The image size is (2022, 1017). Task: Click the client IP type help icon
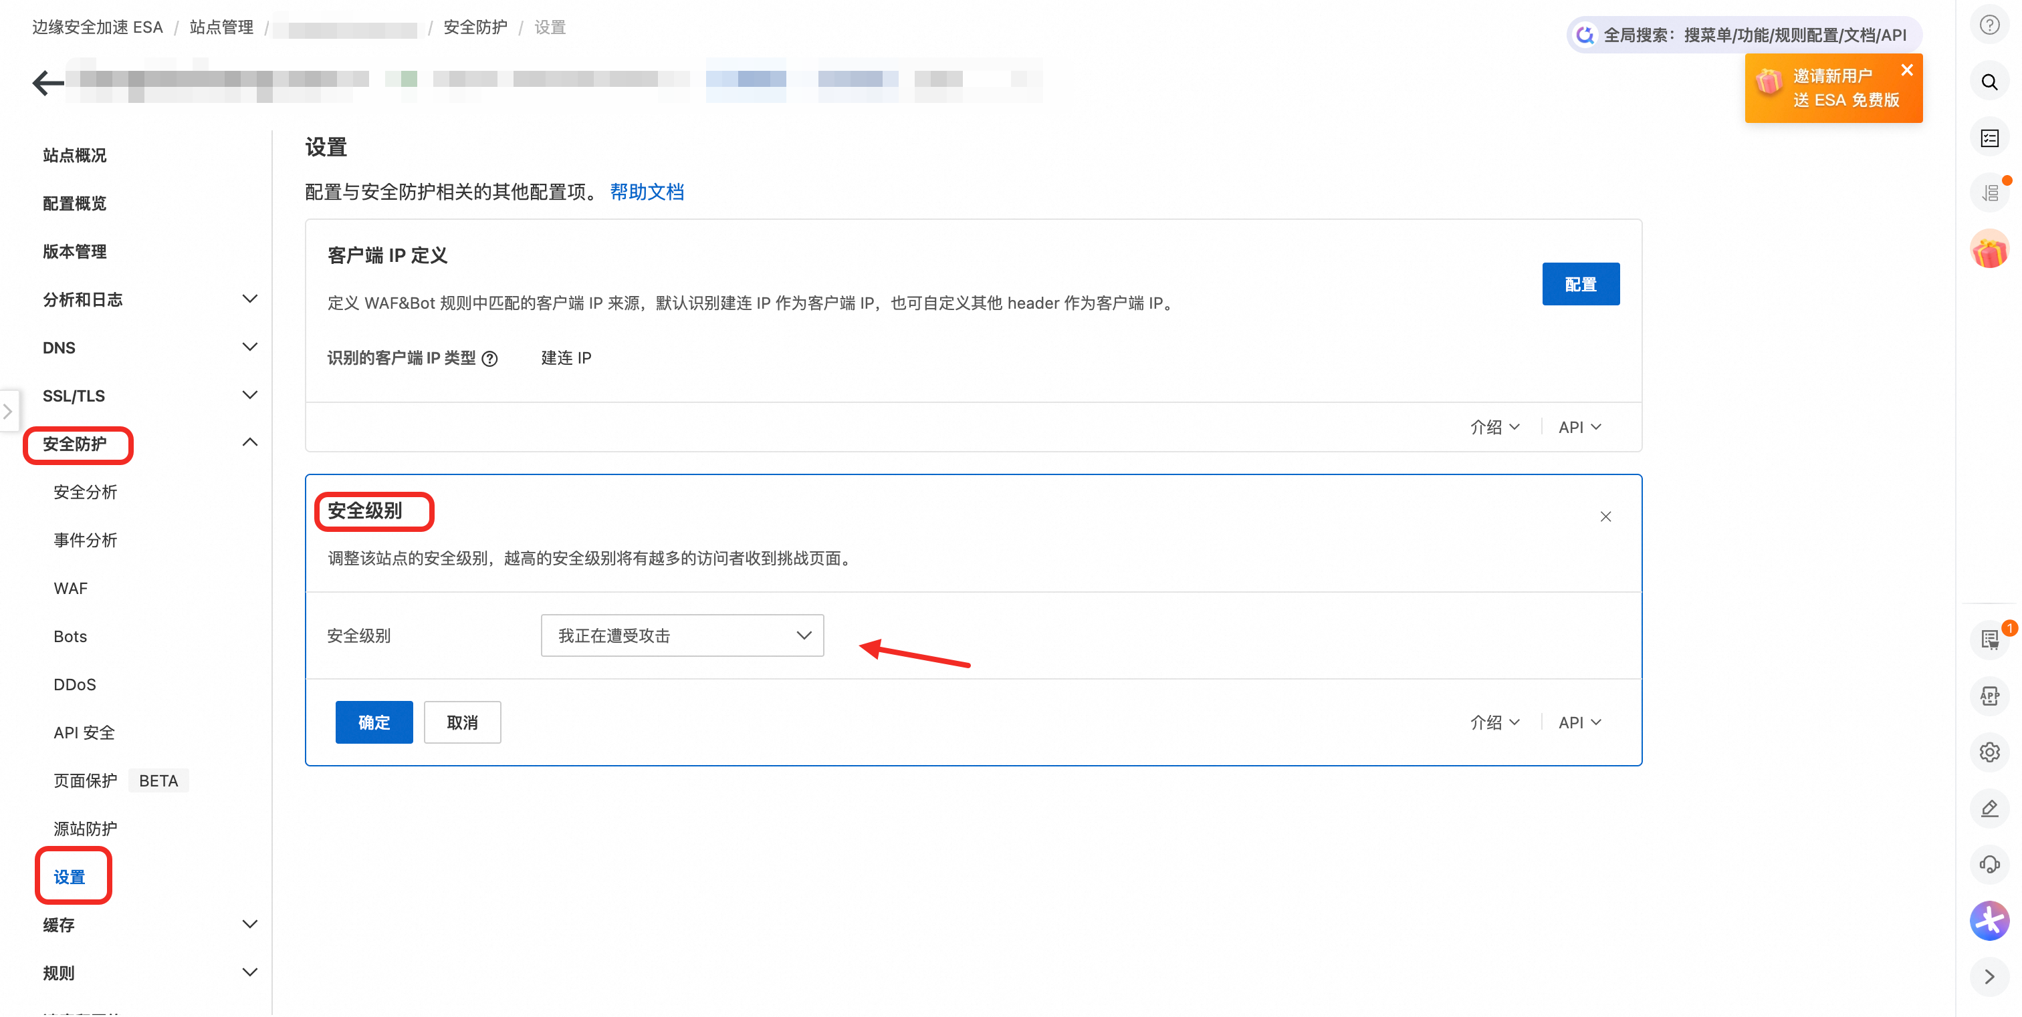point(490,358)
